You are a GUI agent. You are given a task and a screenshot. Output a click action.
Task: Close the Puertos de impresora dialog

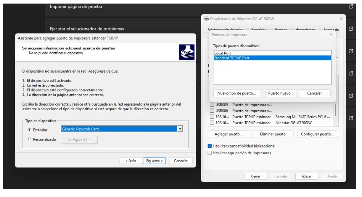331,34
